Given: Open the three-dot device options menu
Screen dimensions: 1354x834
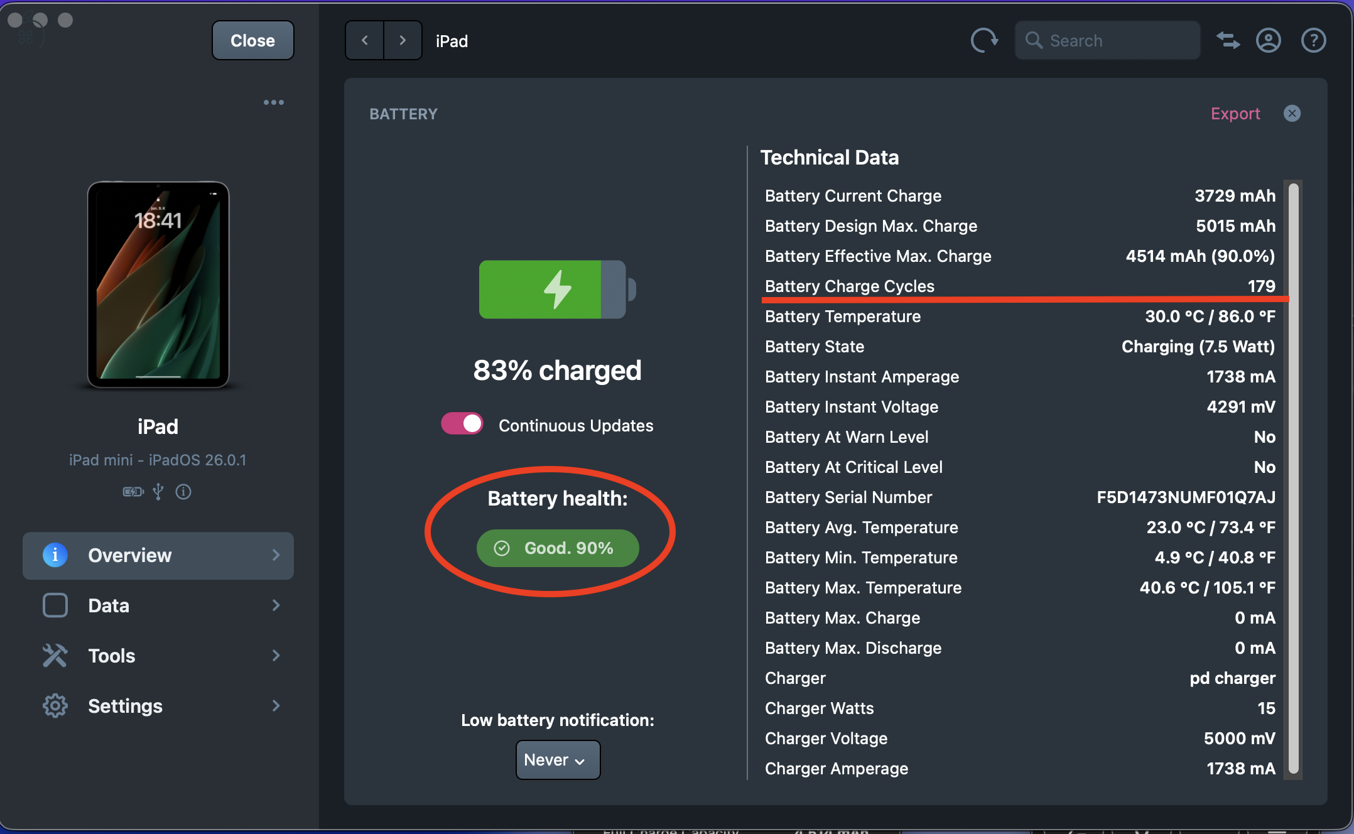Looking at the screenshot, I should [x=274, y=102].
